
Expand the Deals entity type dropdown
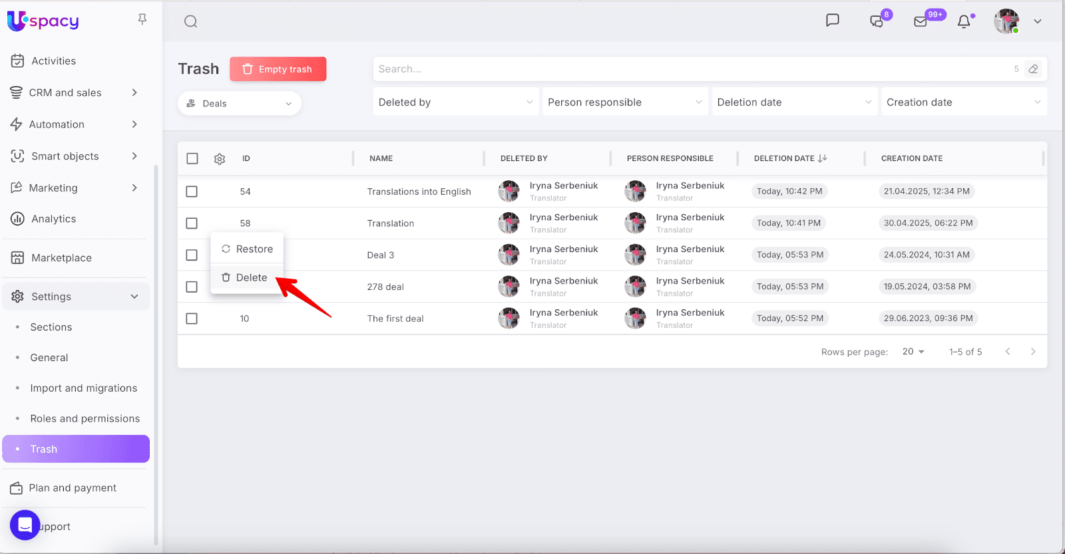click(x=240, y=104)
